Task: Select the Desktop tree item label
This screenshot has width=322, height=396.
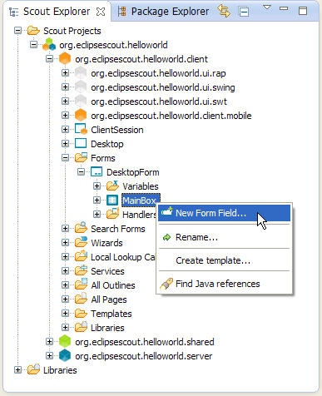Action: pos(107,144)
